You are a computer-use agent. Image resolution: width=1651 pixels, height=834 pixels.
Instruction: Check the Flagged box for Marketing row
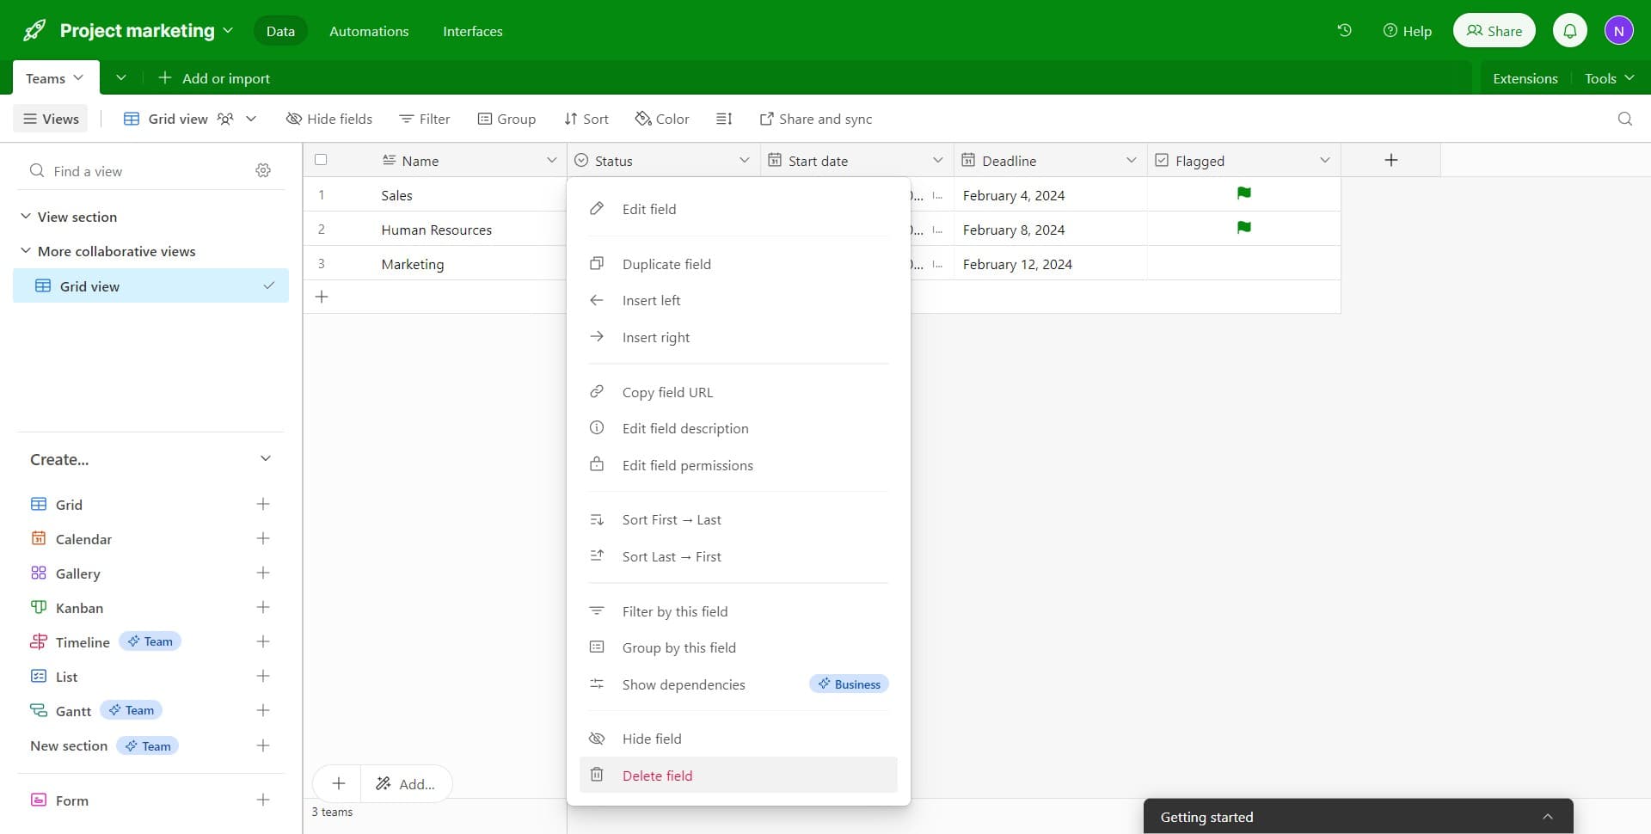click(1243, 264)
